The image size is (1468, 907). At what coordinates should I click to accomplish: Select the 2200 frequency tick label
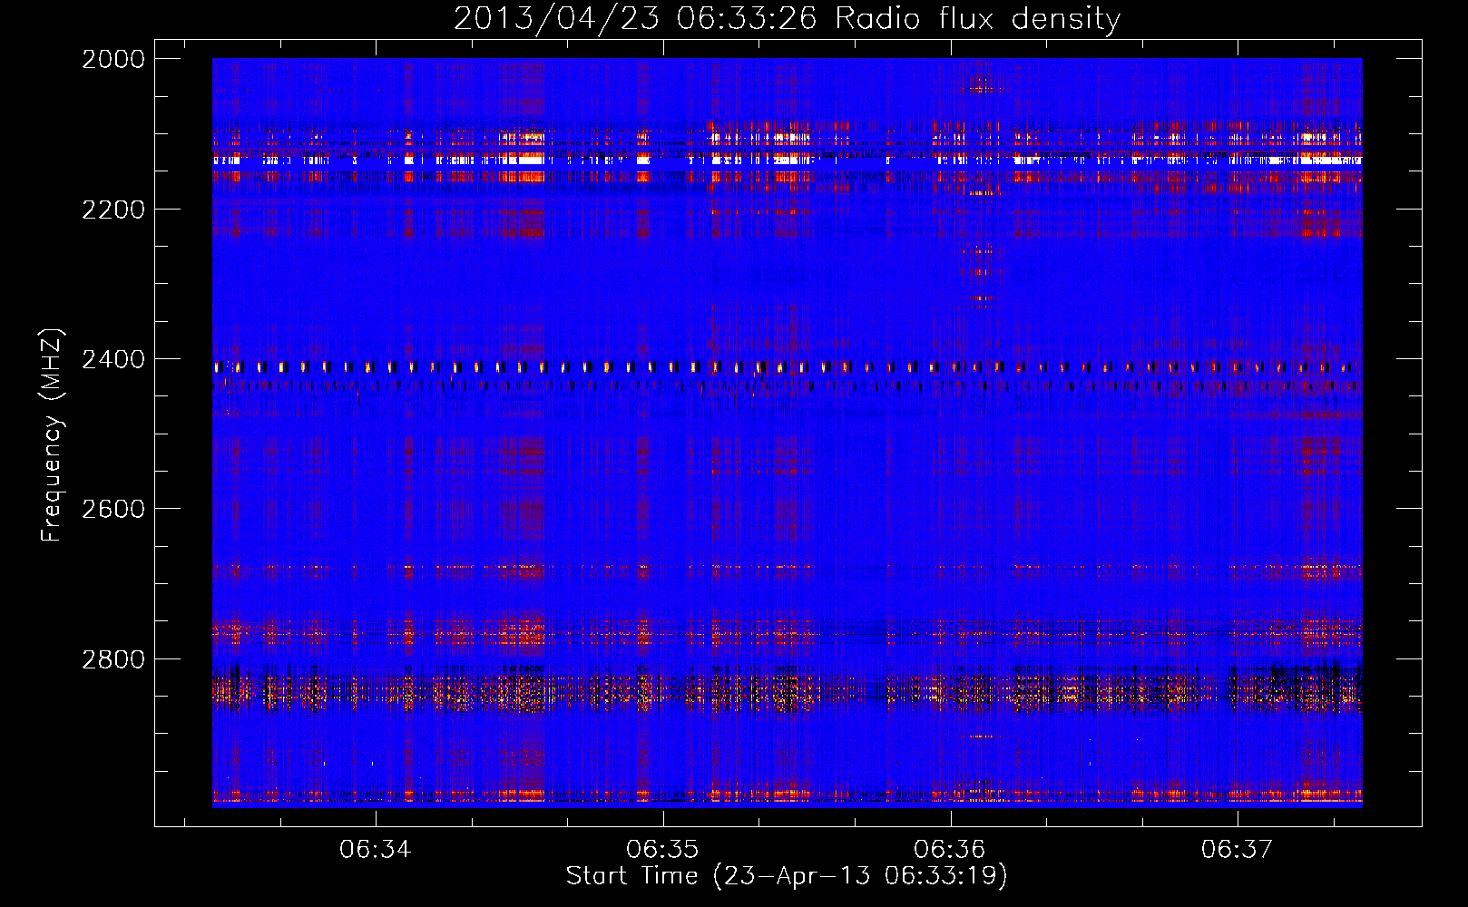113,210
